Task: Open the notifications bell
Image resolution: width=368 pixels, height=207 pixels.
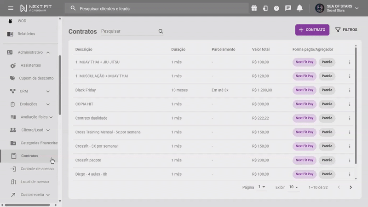Action: [x=299, y=8]
